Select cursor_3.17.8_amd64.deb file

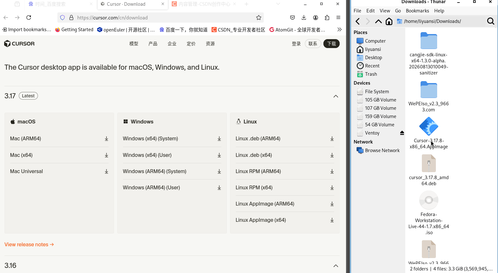tap(429, 170)
